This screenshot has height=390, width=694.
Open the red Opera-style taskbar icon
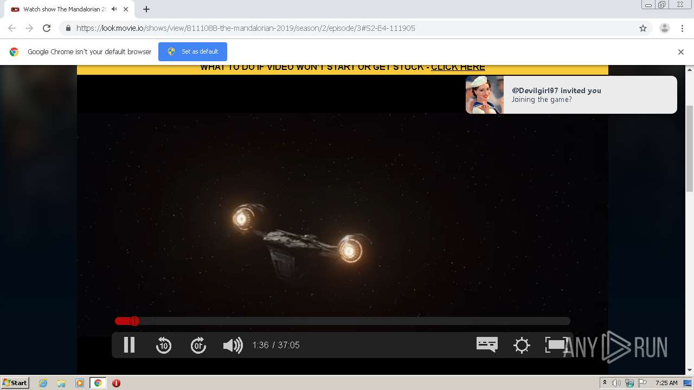116,383
